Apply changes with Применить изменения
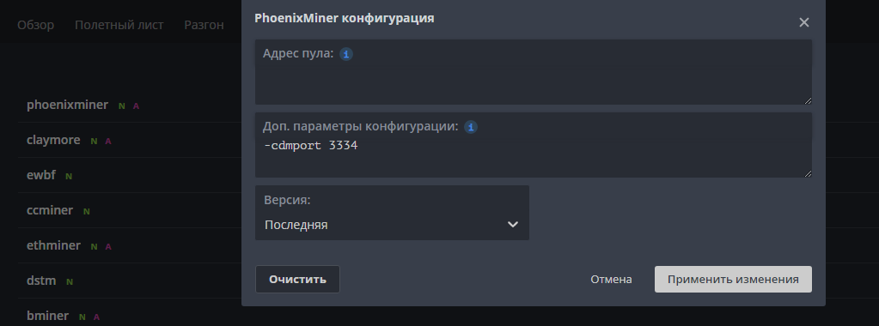 pos(733,279)
